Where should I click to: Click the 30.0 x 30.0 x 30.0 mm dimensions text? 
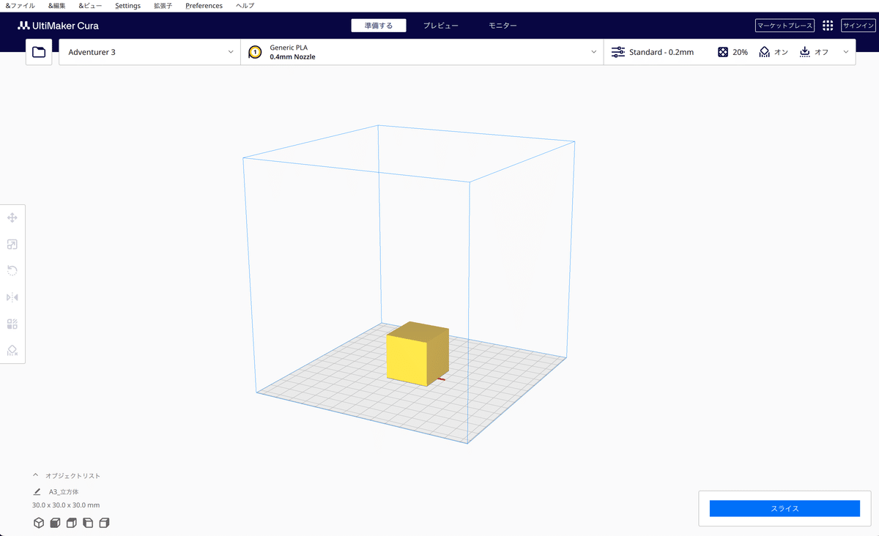[66, 505]
